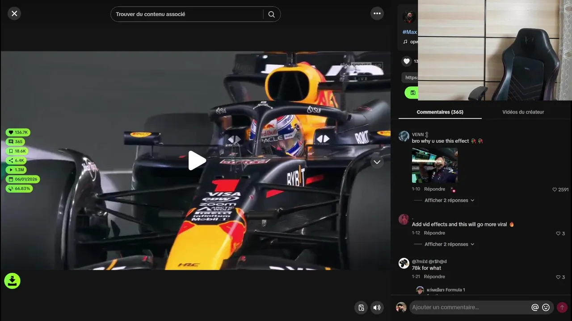Open the three-dots more options menu

coord(377,14)
